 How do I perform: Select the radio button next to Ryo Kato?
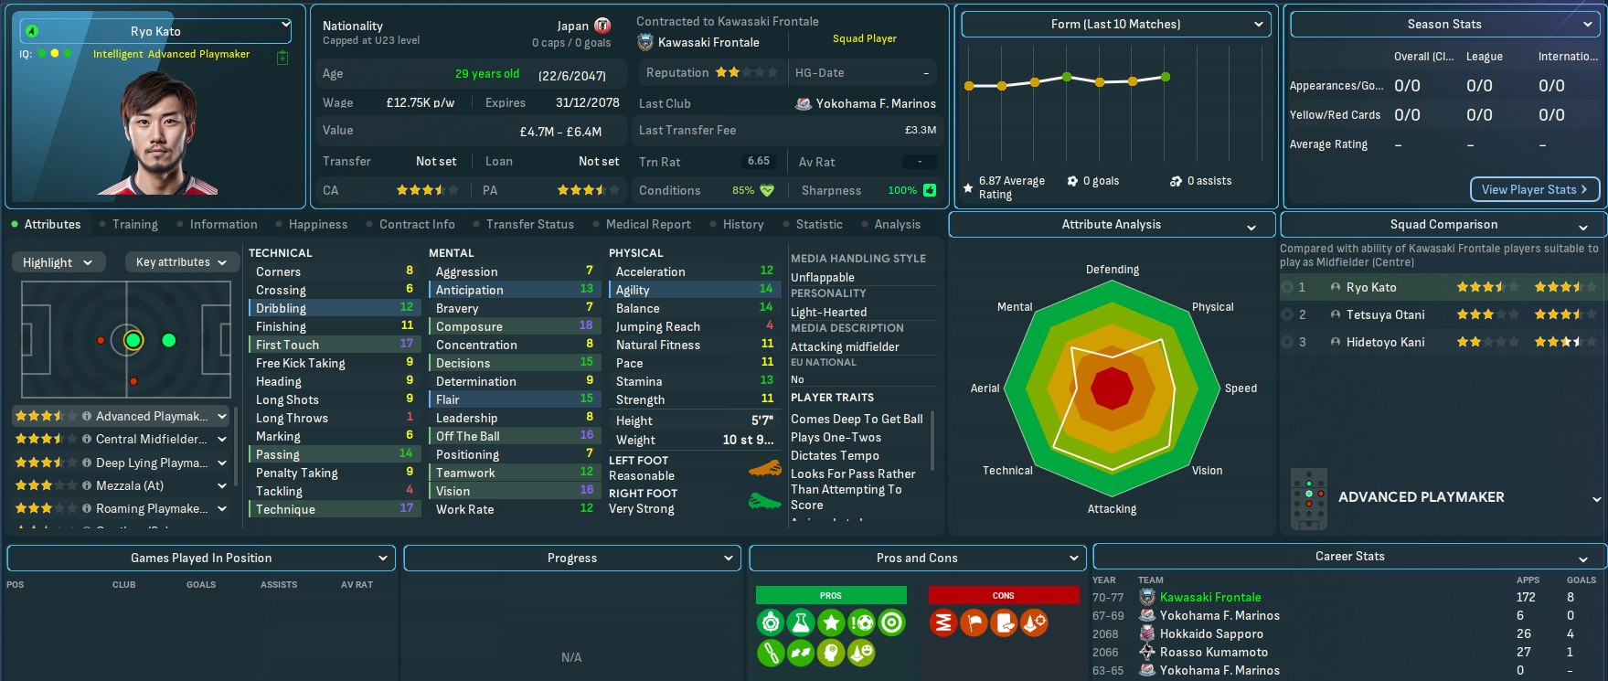tap(1288, 287)
